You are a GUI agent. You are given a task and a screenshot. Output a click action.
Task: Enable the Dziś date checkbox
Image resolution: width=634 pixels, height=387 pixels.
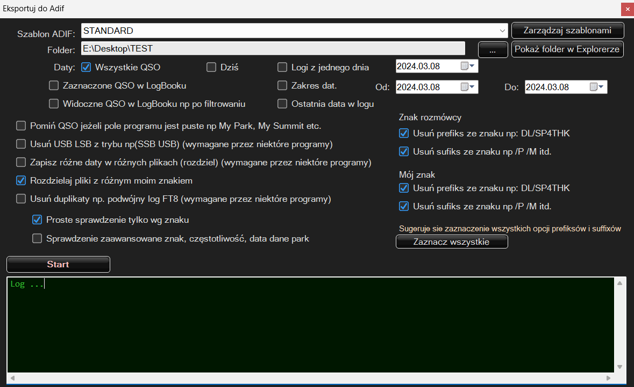pos(211,68)
